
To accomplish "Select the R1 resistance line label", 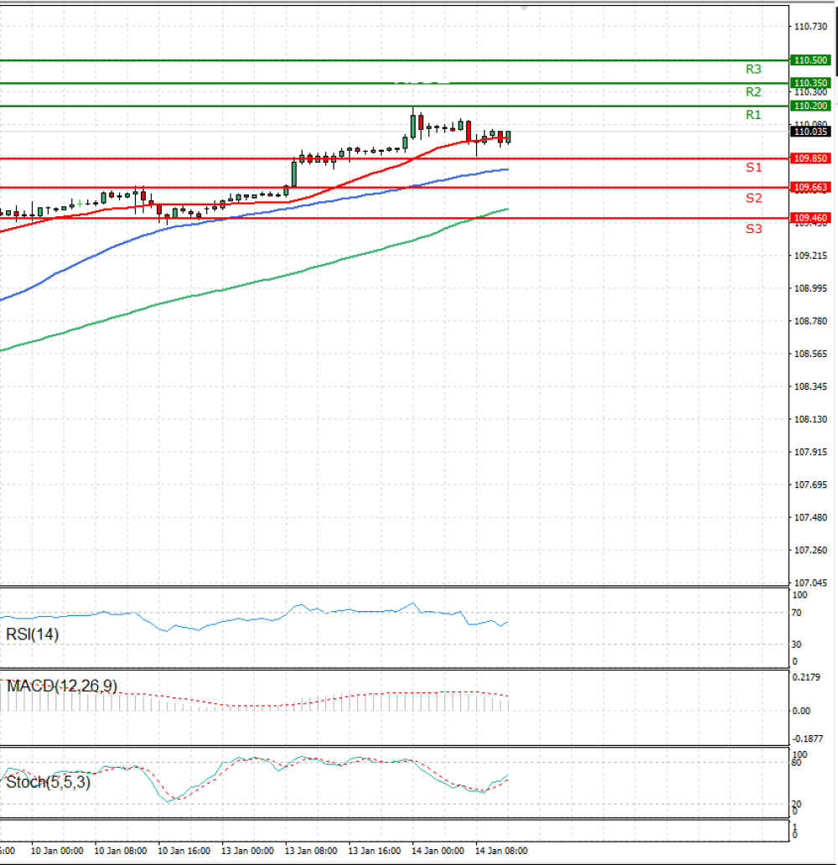I will pos(753,115).
